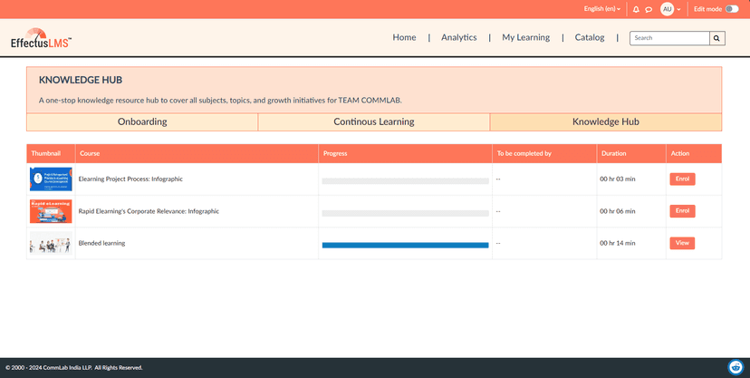Switch to the Onboarding tab
750x378 pixels.
coord(142,122)
